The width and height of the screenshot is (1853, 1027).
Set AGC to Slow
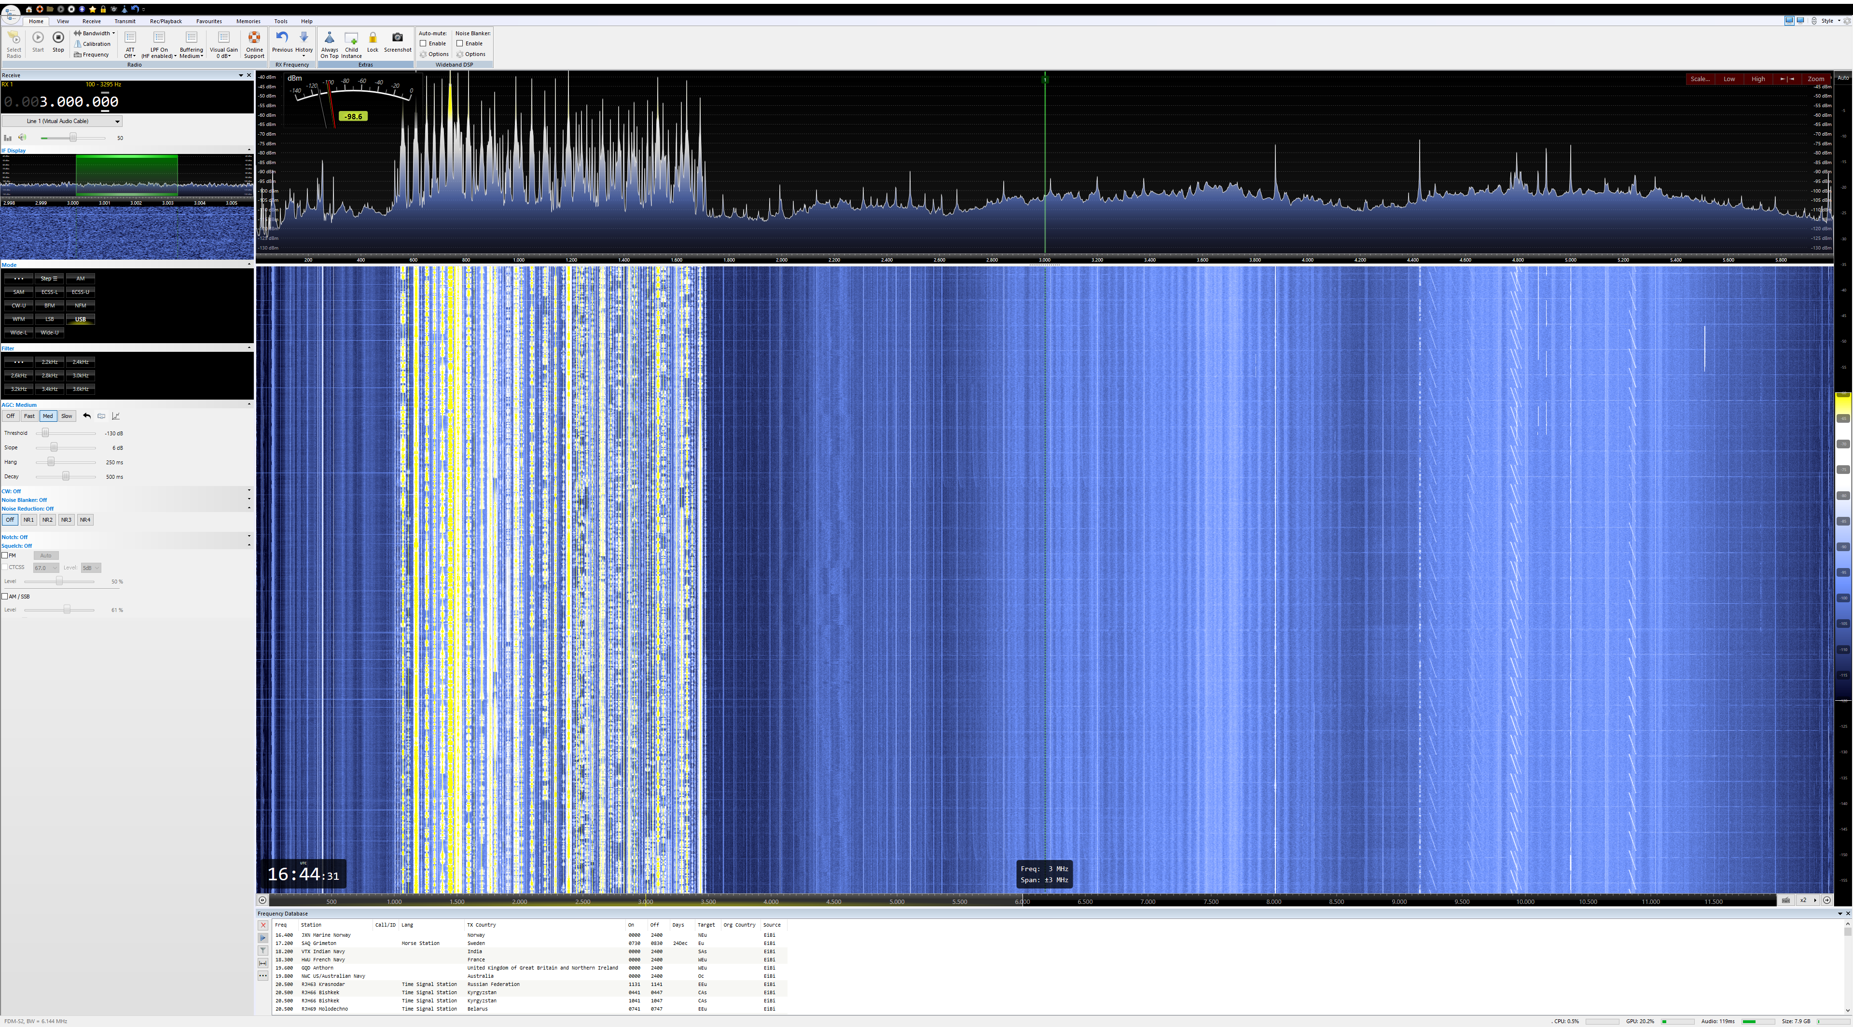(66, 416)
